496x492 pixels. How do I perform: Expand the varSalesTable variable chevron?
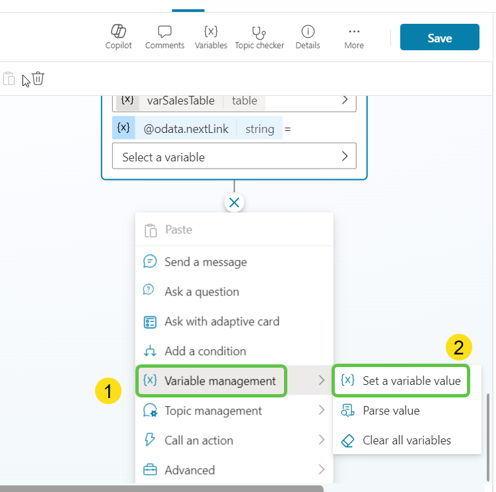(x=344, y=101)
